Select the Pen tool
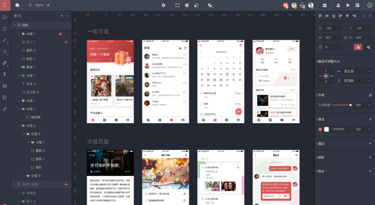Viewport: 375px width, 205px height. pyautogui.click(x=5, y=63)
